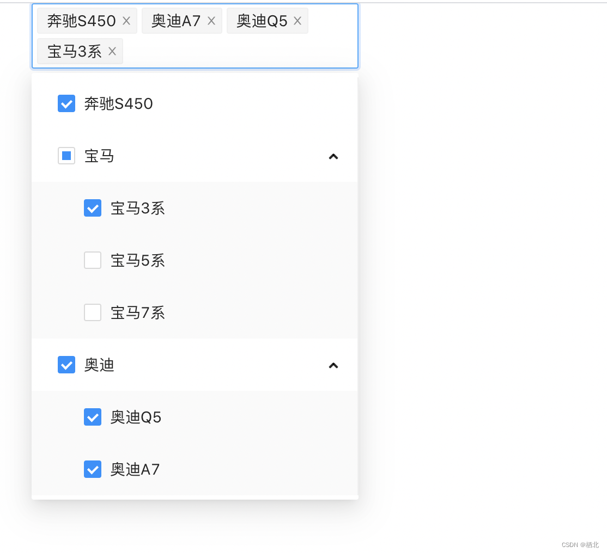
Task: Click the 奥迪Q5 tag text
Action: pyautogui.click(x=262, y=21)
